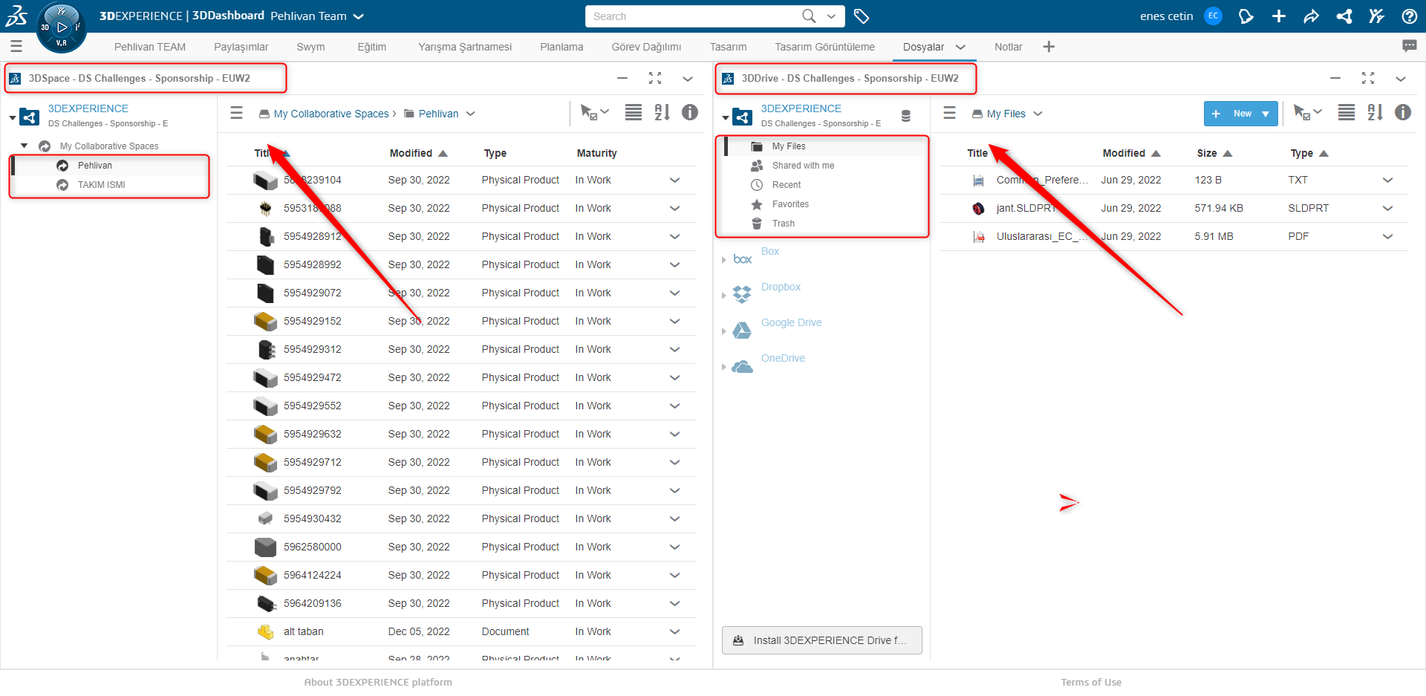The width and height of the screenshot is (1426, 696).
Task: Select the jant.SLDPRT file
Action: click(x=1173, y=208)
